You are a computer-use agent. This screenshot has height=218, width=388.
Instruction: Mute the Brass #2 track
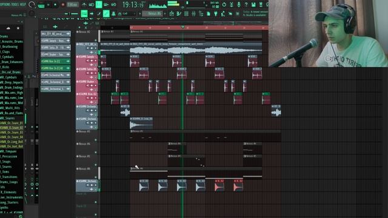tap(96, 40)
